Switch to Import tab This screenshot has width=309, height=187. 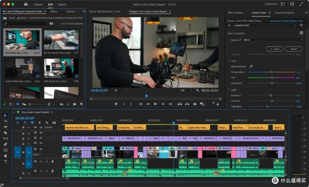(38, 4)
